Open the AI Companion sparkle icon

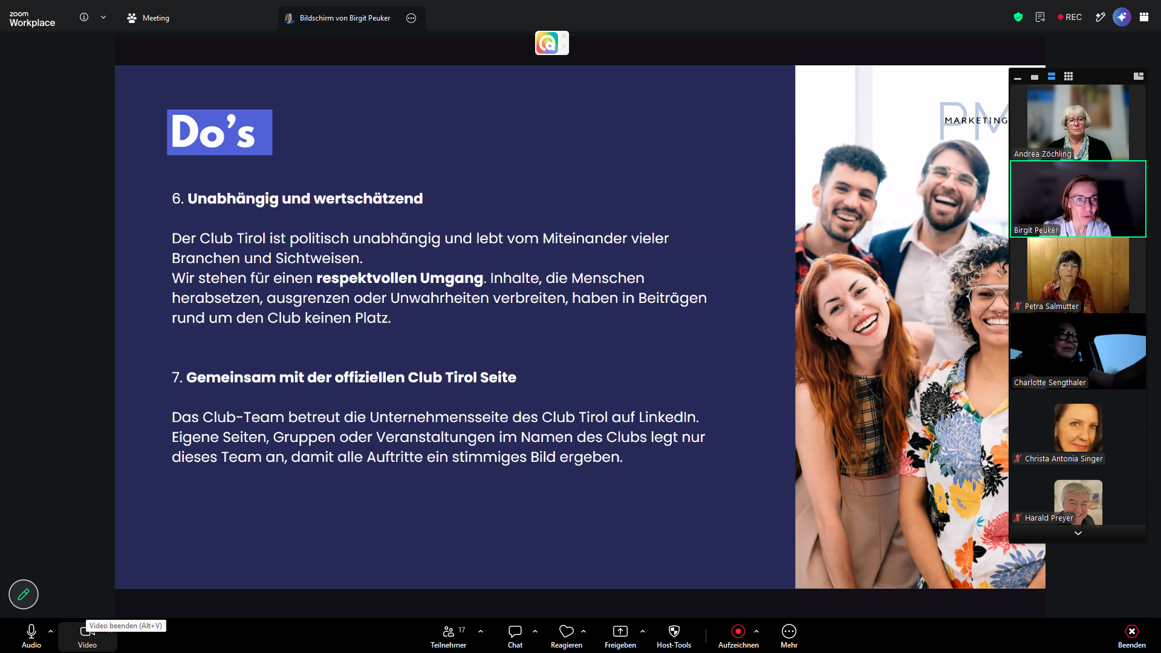coord(1122,17)
